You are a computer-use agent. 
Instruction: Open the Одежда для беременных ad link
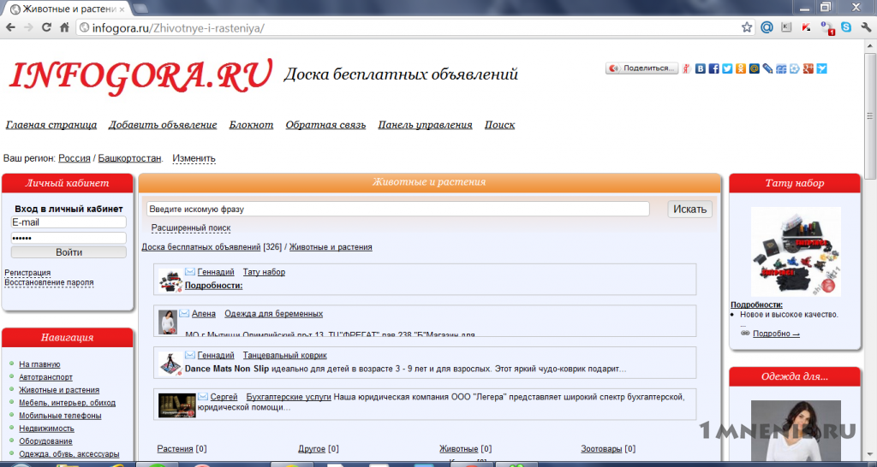pyautogui.click(x=273, y=314)
